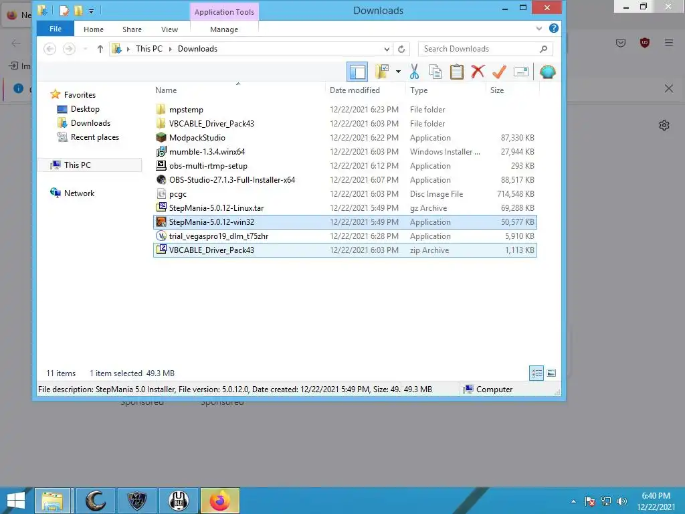Open the Customize Quick Access Toolbar dropdown

pyautogui.click(x=91, y=11)
